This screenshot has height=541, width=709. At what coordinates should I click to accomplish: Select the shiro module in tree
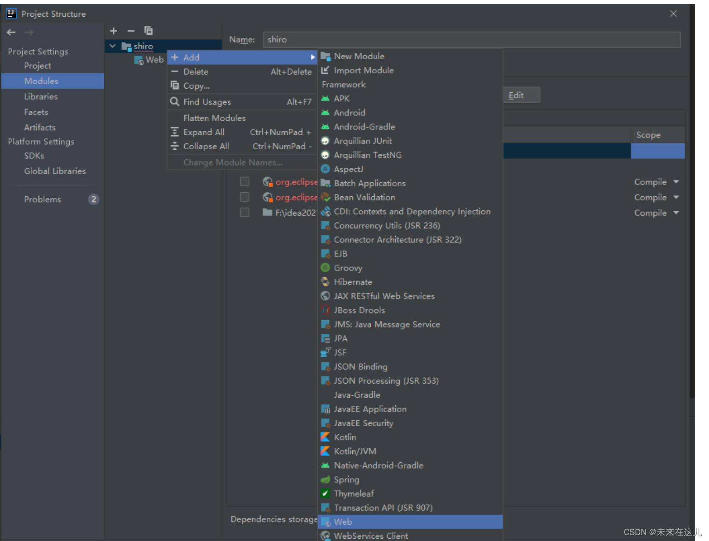pyautogui.click(x=163, y=46)
